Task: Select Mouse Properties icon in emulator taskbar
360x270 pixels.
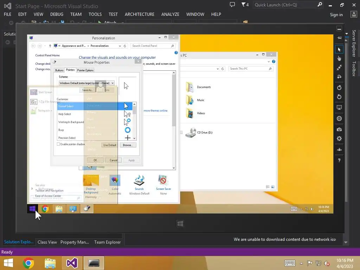Action: [87, 209]
